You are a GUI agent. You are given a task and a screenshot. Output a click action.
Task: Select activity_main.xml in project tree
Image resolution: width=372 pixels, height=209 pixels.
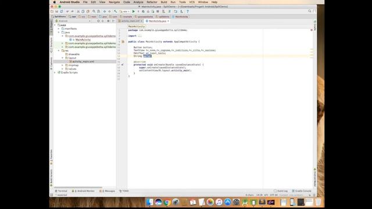click(83, 62)
